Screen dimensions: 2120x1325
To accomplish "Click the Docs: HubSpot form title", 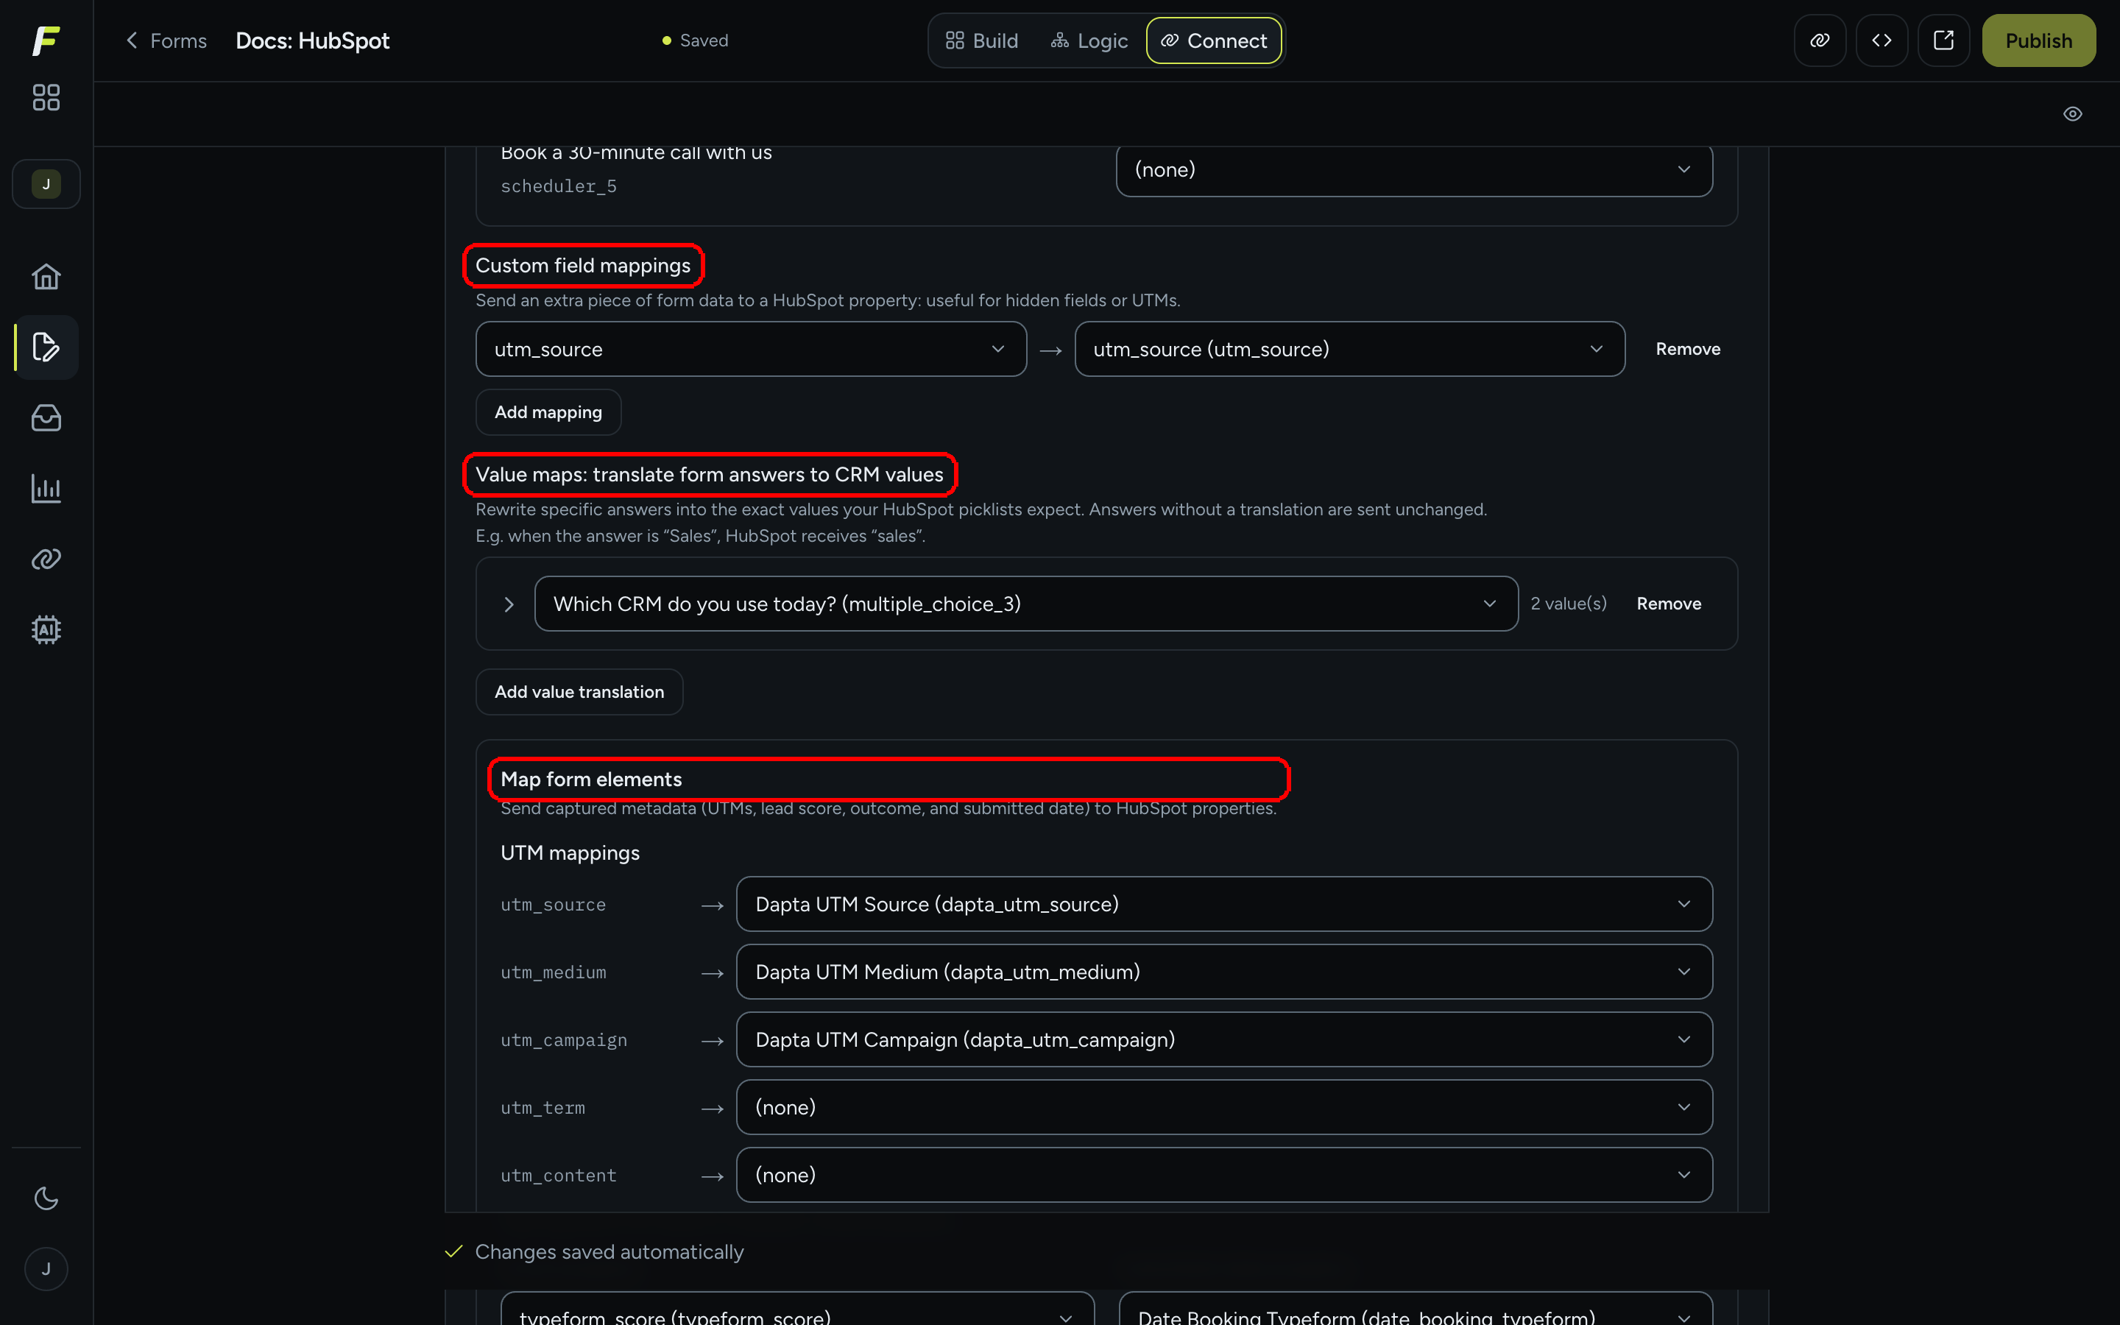I will (313, 40).
